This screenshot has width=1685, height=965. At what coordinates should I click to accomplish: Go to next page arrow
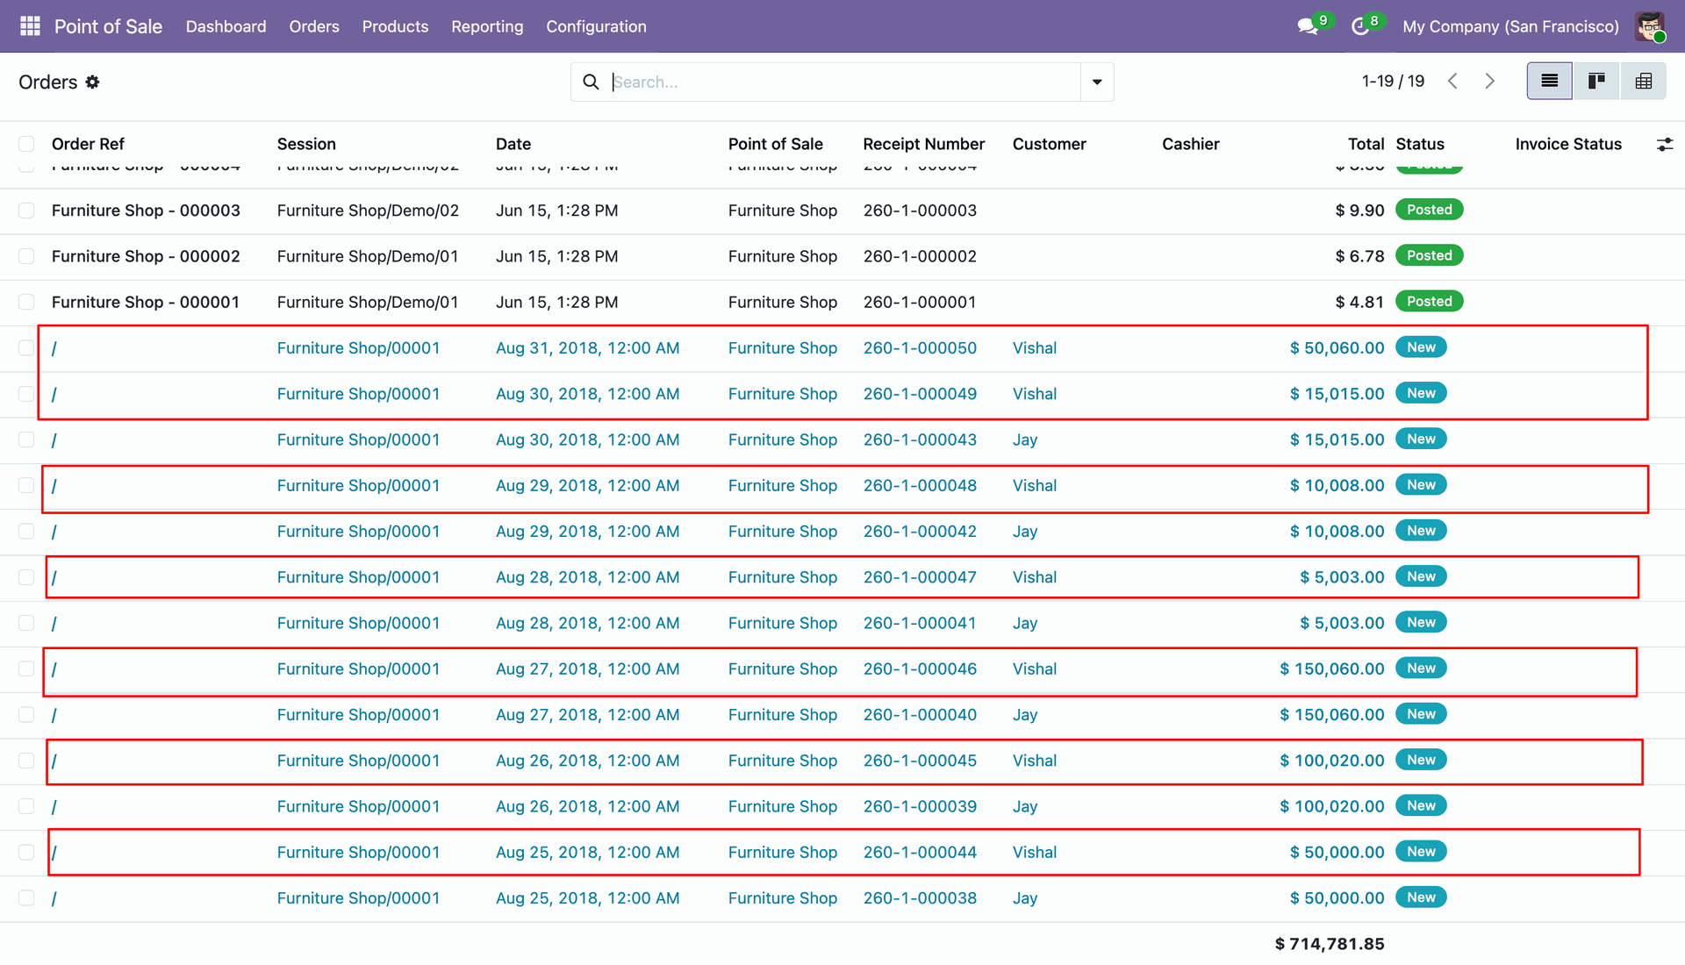tap(1489, 81)
